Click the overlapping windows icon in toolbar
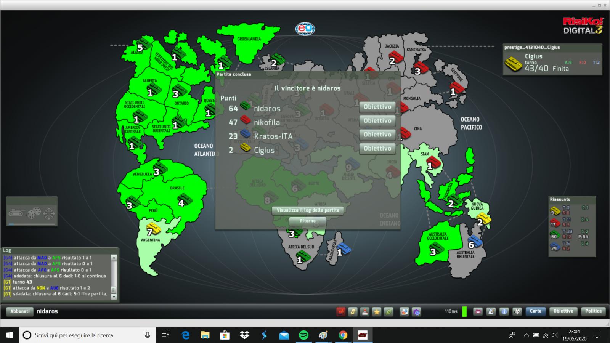Screen dimensions: 610x343 (x=404, y=312)
